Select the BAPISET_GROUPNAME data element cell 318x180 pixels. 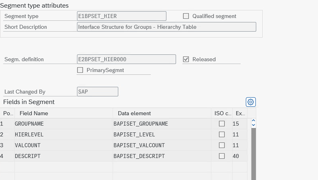(x=141, y=124)
